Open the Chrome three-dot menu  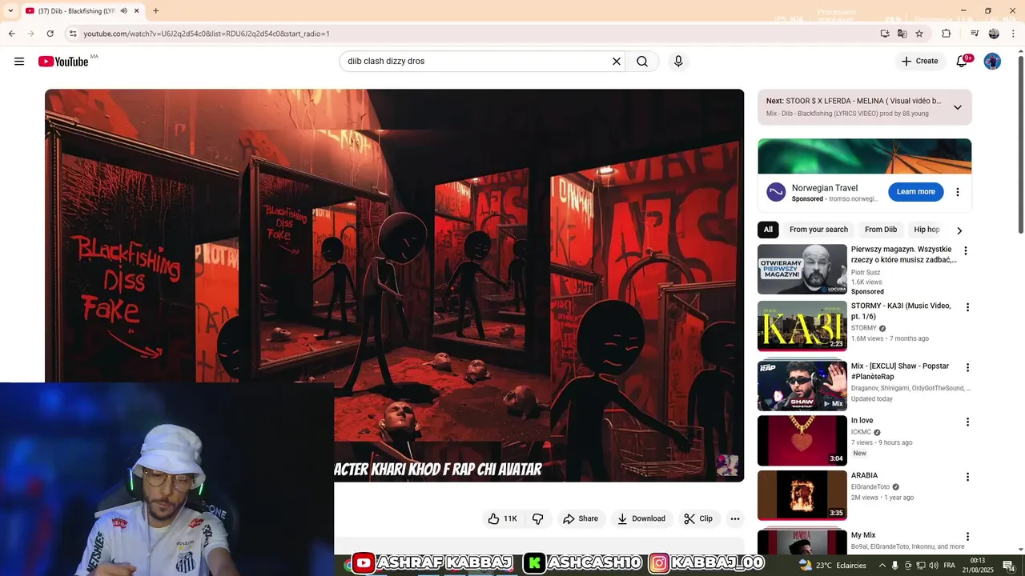click(x=1014, y=34)
